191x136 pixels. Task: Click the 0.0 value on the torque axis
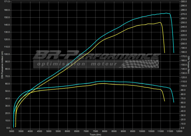coord(183,128)
